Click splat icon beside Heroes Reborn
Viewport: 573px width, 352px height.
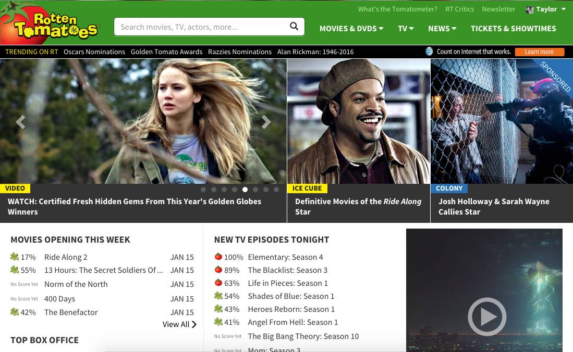click(218, 309)
